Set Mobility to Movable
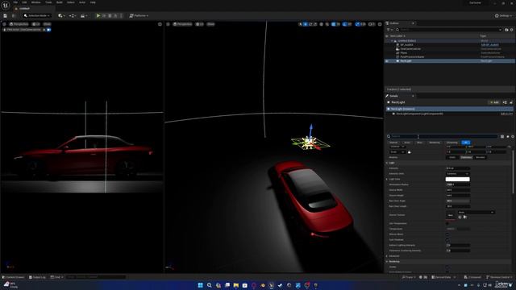Viewport: 516px width, 290px height. point(481,158)
